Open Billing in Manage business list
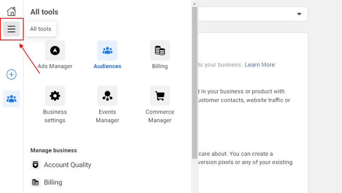This screenshot has width=342, height=193. tap(53, 182)
